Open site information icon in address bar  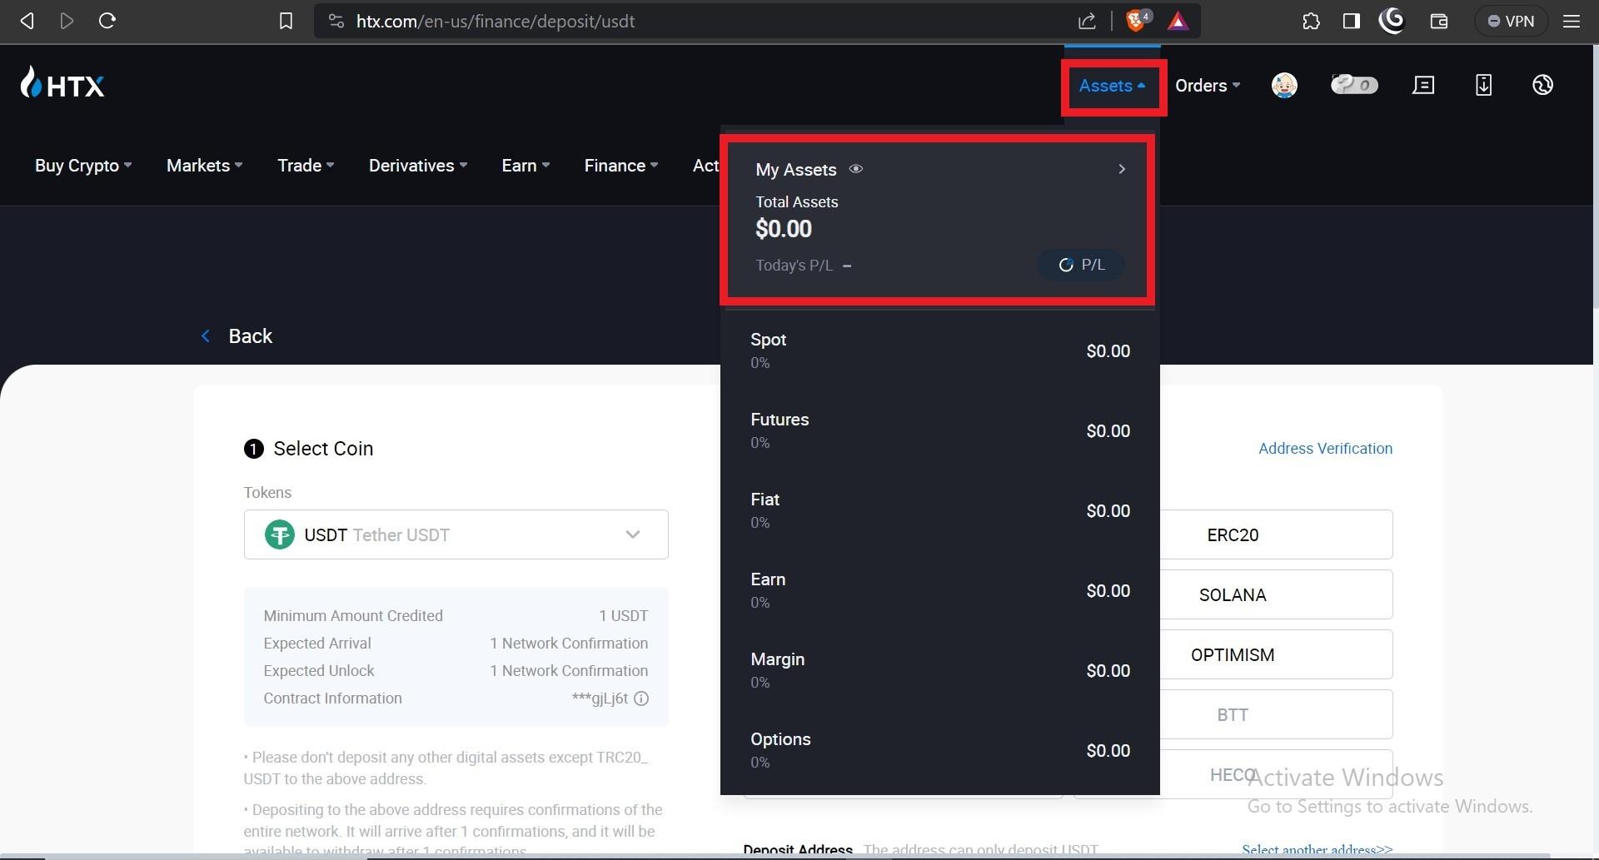(336, 21)
